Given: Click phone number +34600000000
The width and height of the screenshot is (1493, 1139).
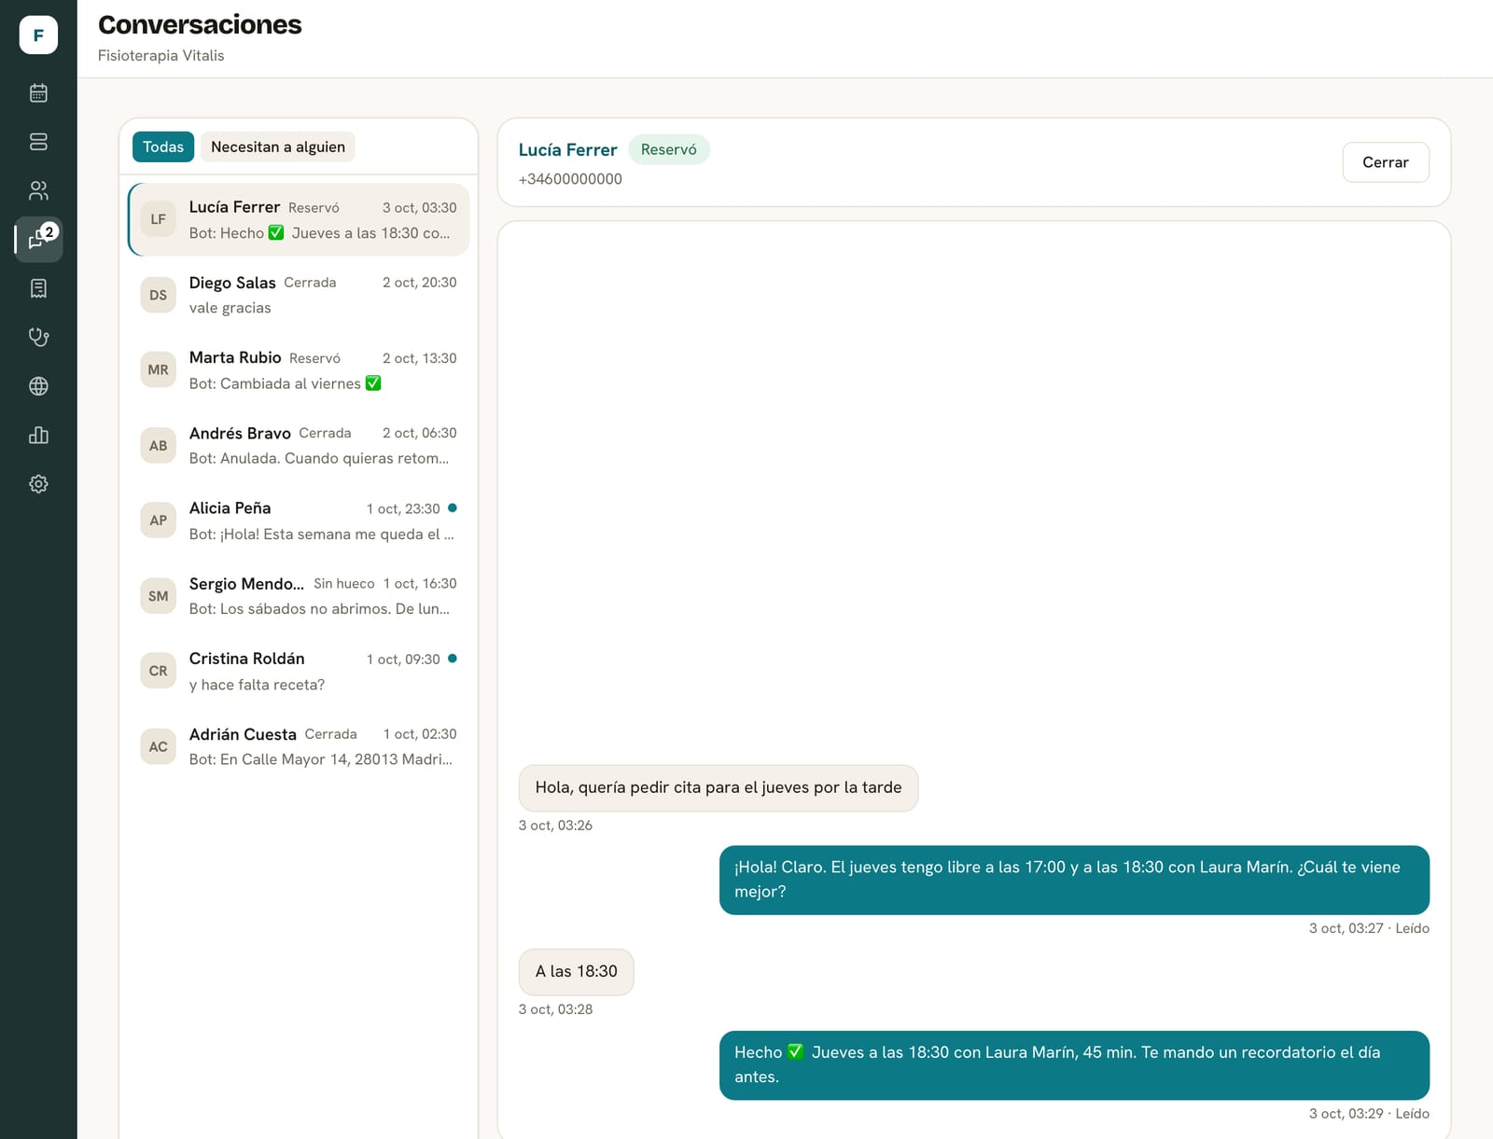Looking at the screenshot, I should pos(570,179).
